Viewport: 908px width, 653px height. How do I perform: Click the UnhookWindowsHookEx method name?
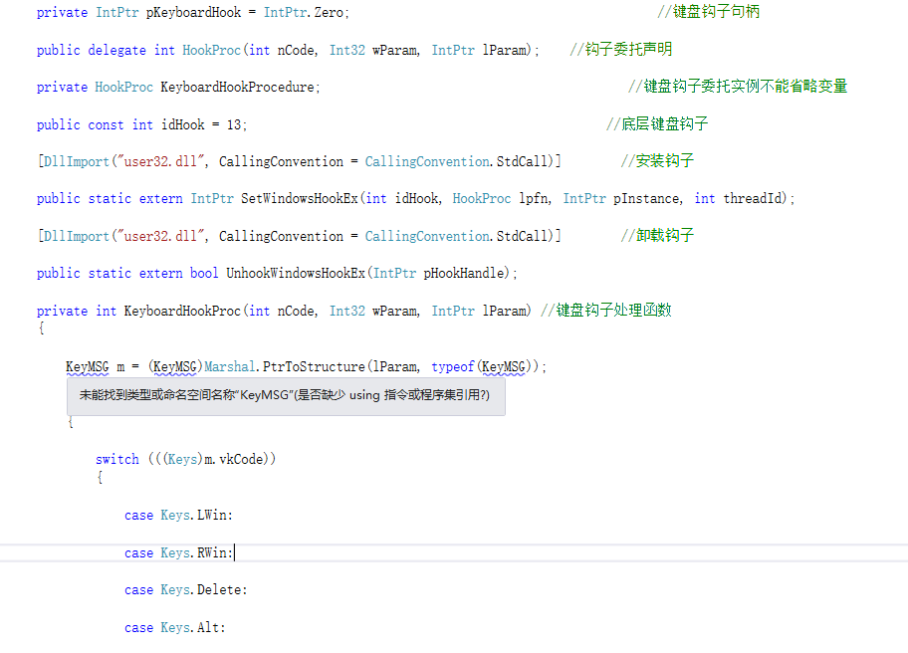(x=296, y=273)
